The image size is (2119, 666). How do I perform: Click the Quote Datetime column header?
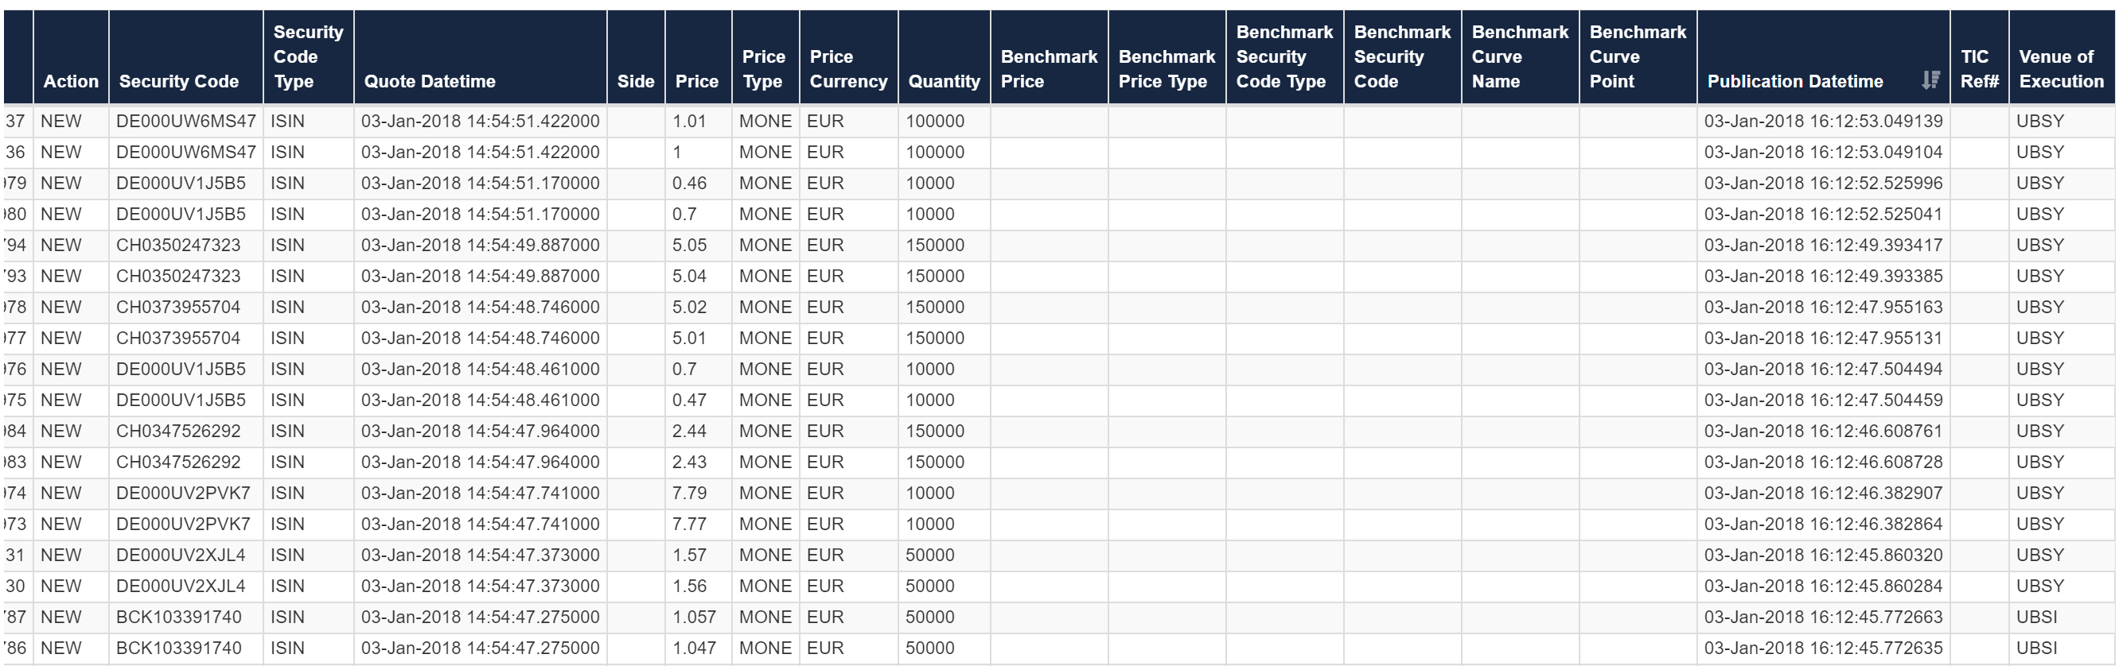(x=481, y=56)
